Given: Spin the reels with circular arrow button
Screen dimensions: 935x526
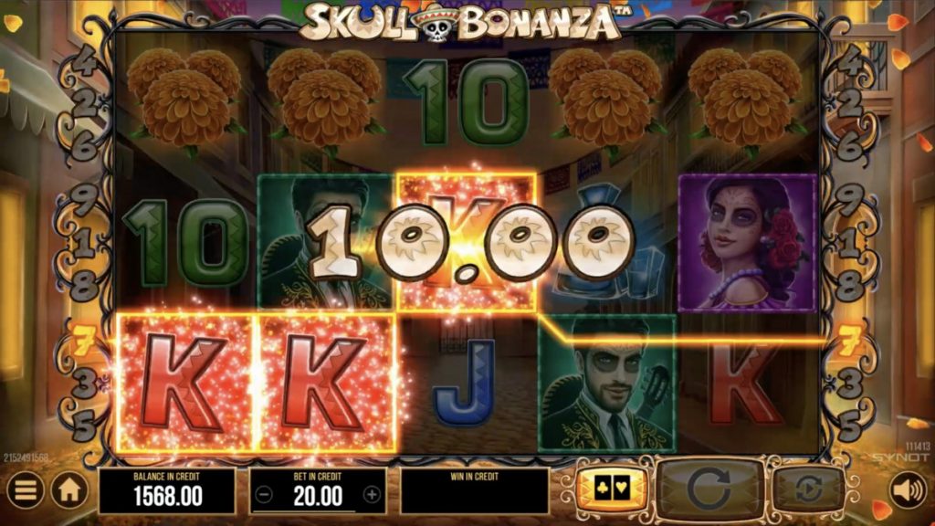Looking at the screenshot, I should [x=709, y=489].
